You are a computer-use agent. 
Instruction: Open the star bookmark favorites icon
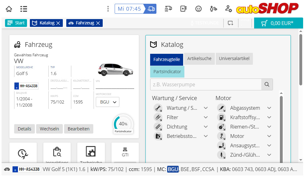[183, 9]
